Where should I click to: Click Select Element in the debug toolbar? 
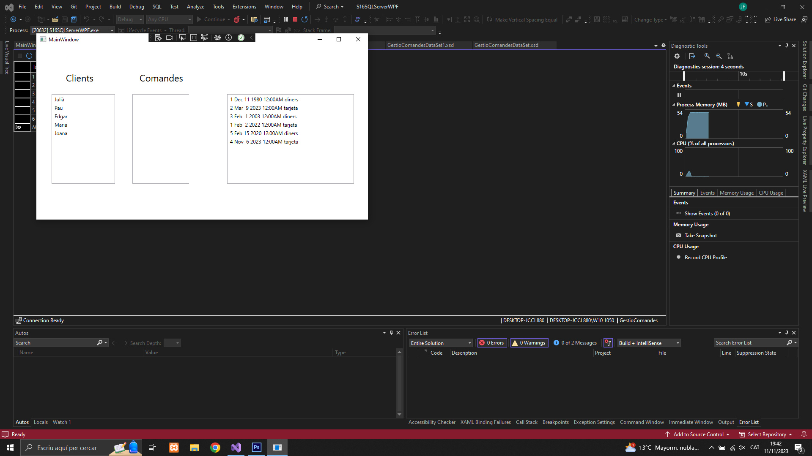182,38
